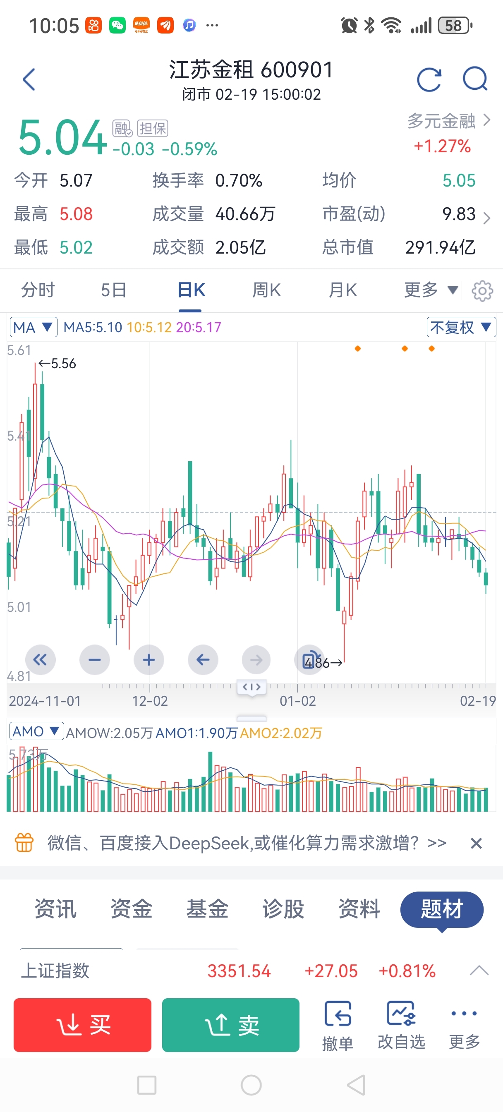Open the AMO volume indicator dropdown
Screen dimensions: 503x1112
36,731
